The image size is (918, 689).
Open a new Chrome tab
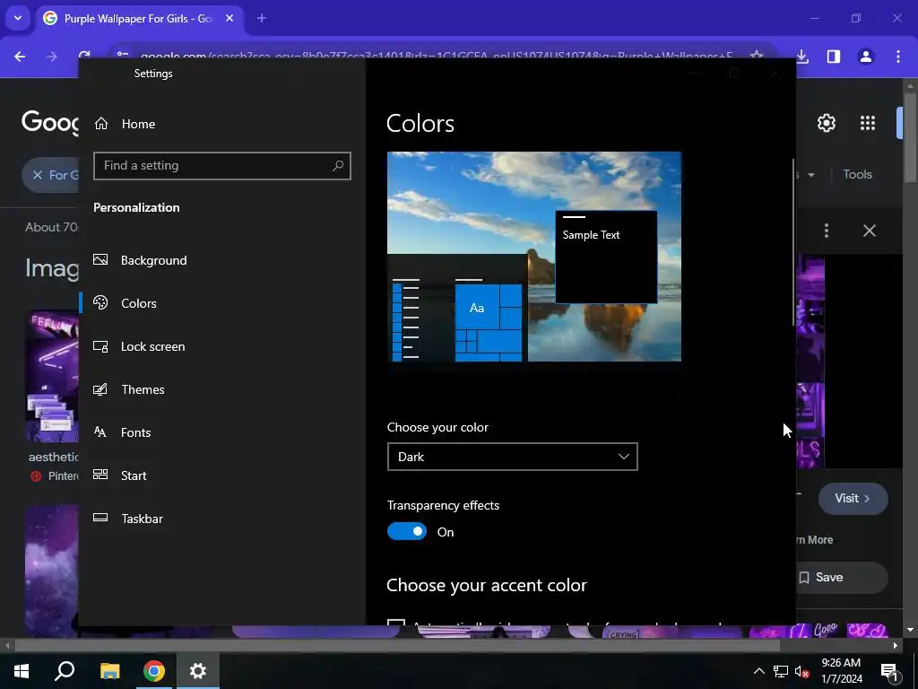pos(262,18)
